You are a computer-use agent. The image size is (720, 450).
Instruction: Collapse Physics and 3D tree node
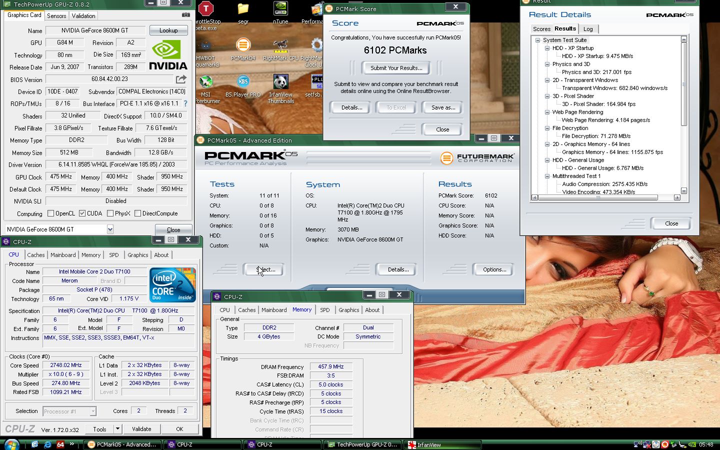tap(547, 64)
